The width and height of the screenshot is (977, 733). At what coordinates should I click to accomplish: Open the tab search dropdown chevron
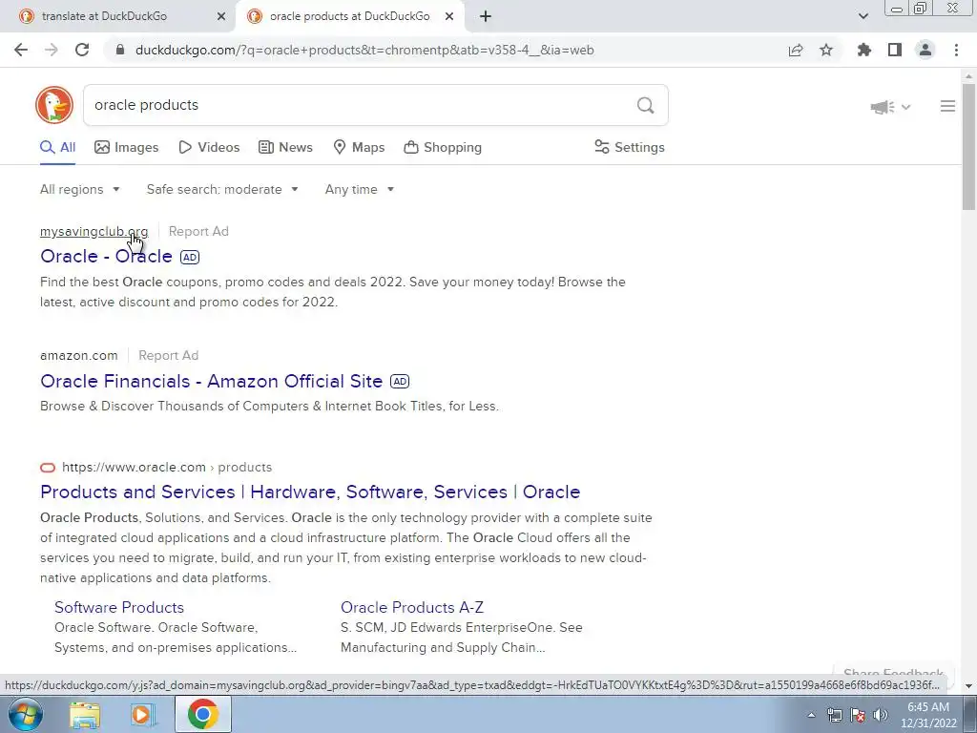tap(863, 16)
